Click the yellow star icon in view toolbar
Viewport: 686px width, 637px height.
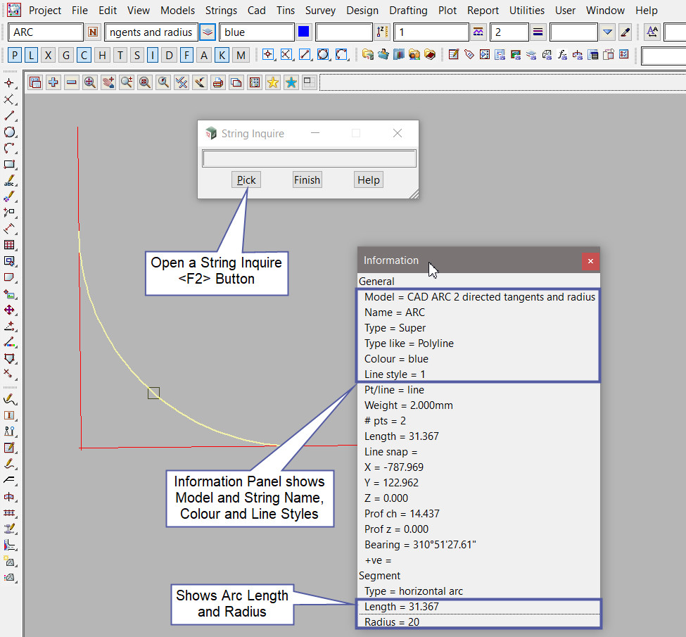[272, 83]
